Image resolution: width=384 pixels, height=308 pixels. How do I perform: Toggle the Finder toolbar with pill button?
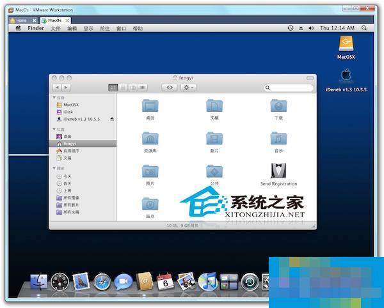310,78
